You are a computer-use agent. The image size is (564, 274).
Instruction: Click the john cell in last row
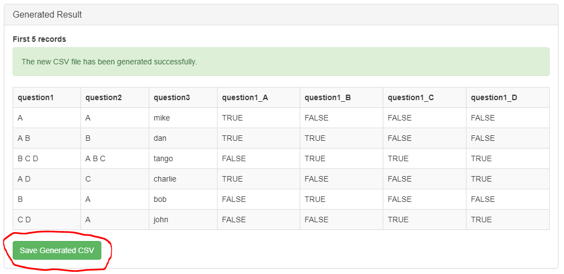tap(161, 220)
